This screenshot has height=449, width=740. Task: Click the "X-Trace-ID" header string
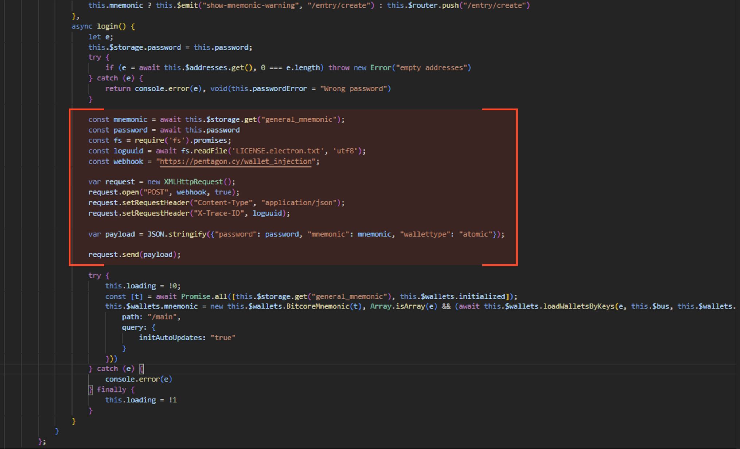coord(219,213)
